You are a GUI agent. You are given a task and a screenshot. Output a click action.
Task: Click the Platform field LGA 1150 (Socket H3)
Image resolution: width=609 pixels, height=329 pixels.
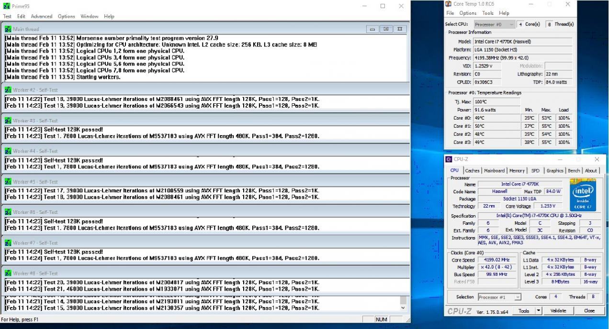522,50
